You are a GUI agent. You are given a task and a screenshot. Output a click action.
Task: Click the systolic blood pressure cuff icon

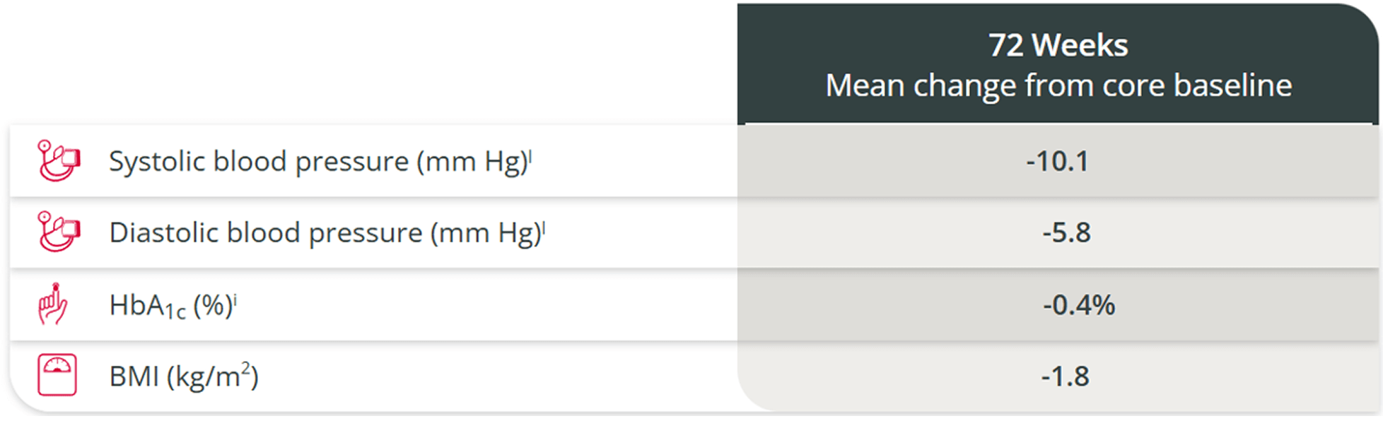point(59,161)
